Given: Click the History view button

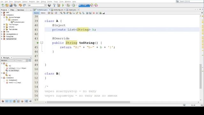Looking at the screenshot, I should pos(43,13).
